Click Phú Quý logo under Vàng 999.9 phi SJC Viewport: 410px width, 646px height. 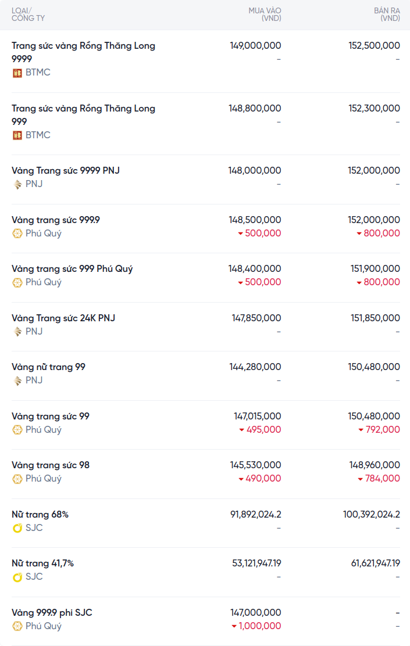(17, 626)
